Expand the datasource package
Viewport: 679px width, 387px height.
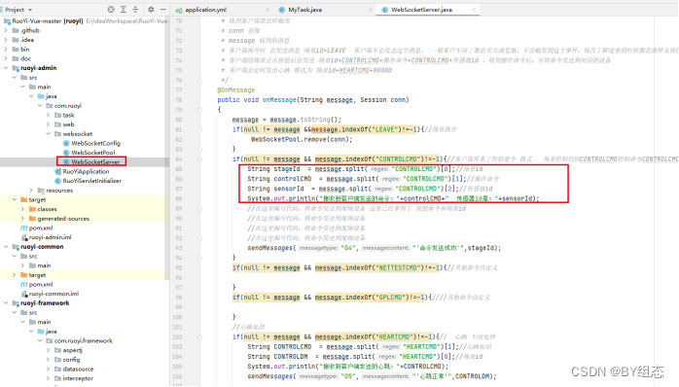[x=48, y=369]
